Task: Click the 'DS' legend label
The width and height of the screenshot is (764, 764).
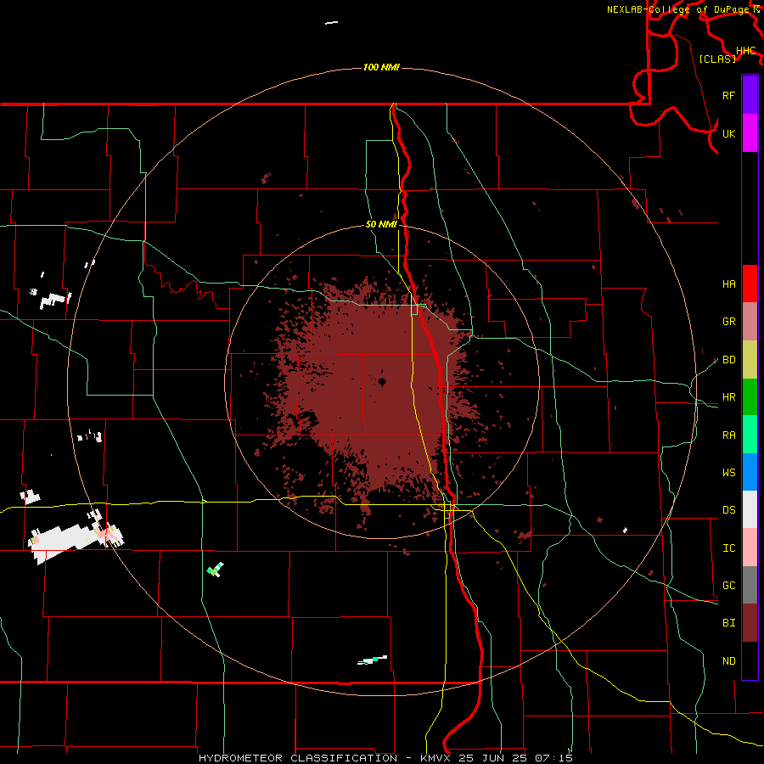Action: click(729, 510)
